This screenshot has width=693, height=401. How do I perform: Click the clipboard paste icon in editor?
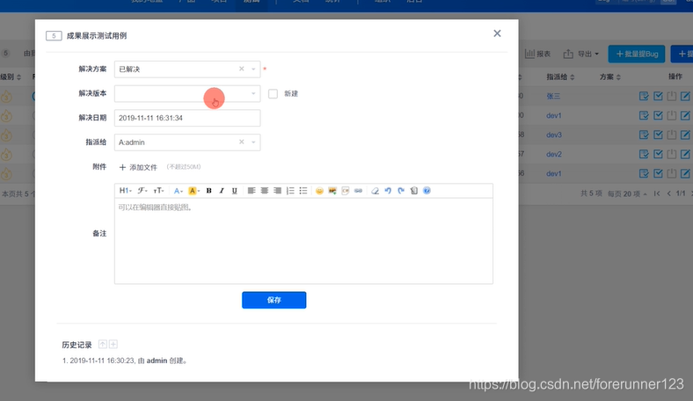(413, 191)
